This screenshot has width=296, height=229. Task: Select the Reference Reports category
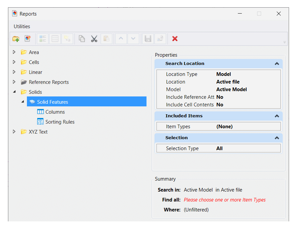[x=49, y=82]
